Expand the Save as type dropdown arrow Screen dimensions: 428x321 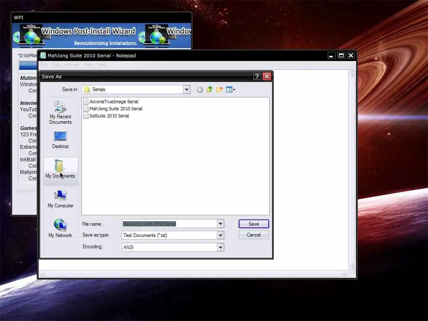[x=221, y=235]
